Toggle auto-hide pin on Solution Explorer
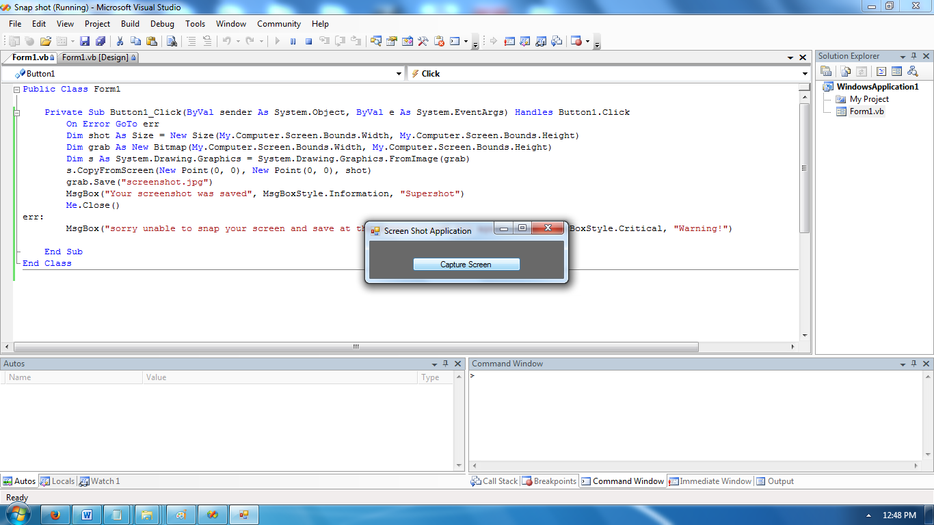 click(914, 56)
